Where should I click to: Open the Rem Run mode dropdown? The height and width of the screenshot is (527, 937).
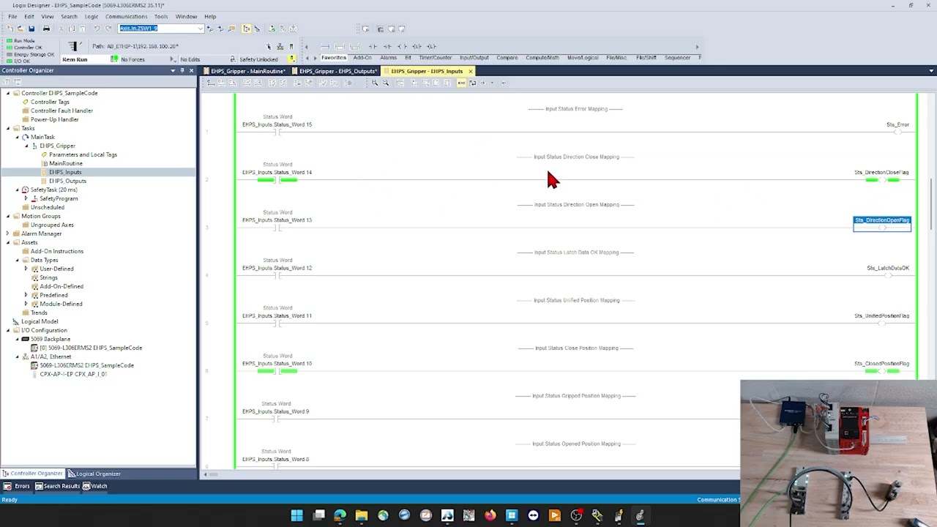pyautogui.click(x=114, y=59)
